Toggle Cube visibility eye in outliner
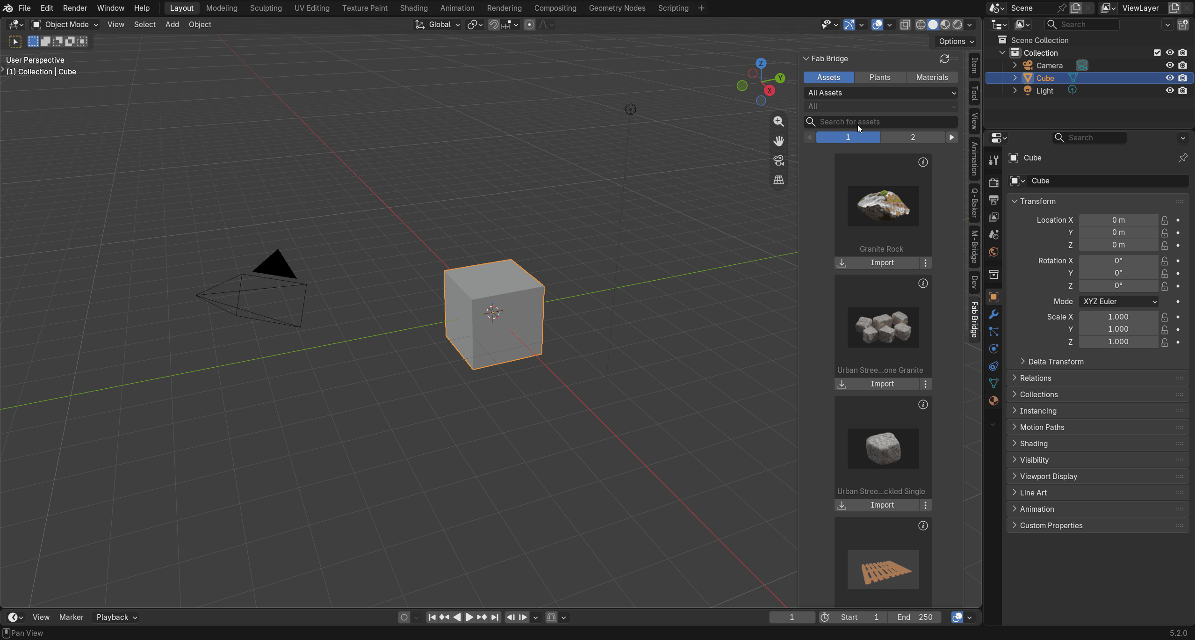The width and height of the screenshot is (1195, 640). pos(1170,78)
